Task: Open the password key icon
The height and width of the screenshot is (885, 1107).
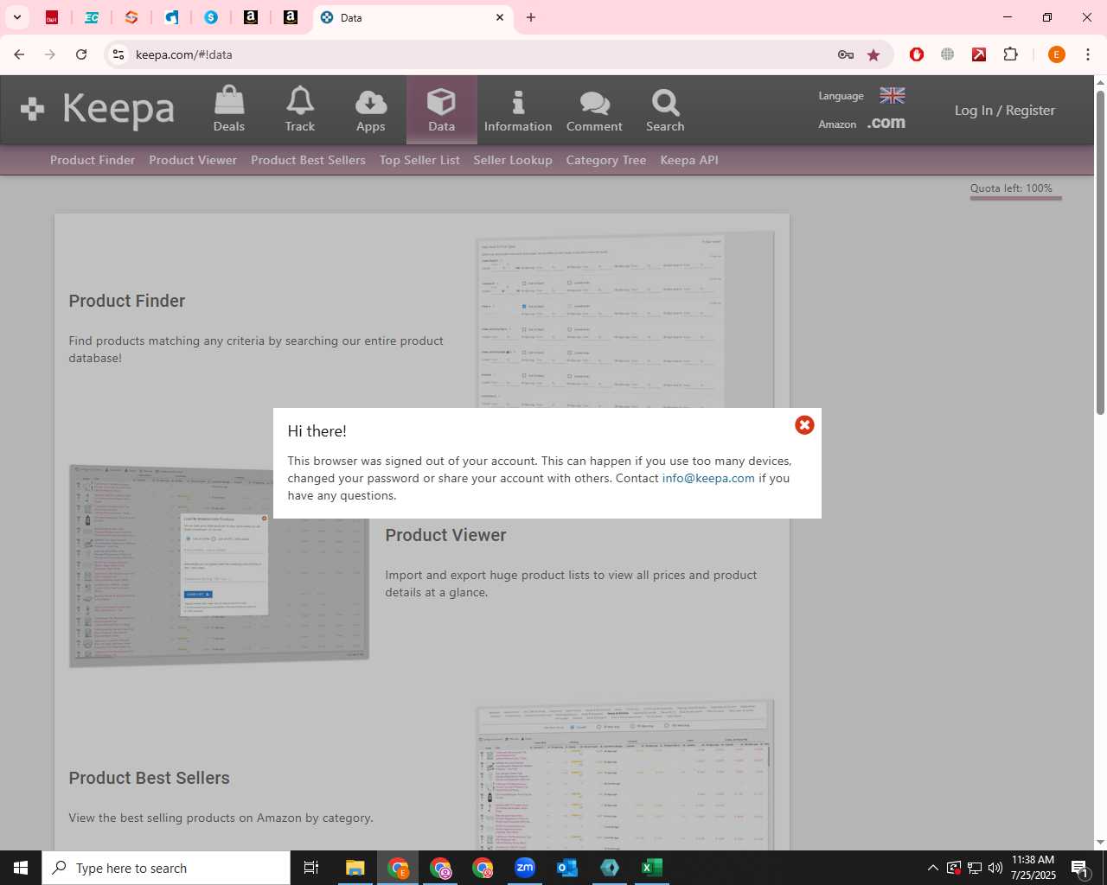Action: [x=846, y=54]
